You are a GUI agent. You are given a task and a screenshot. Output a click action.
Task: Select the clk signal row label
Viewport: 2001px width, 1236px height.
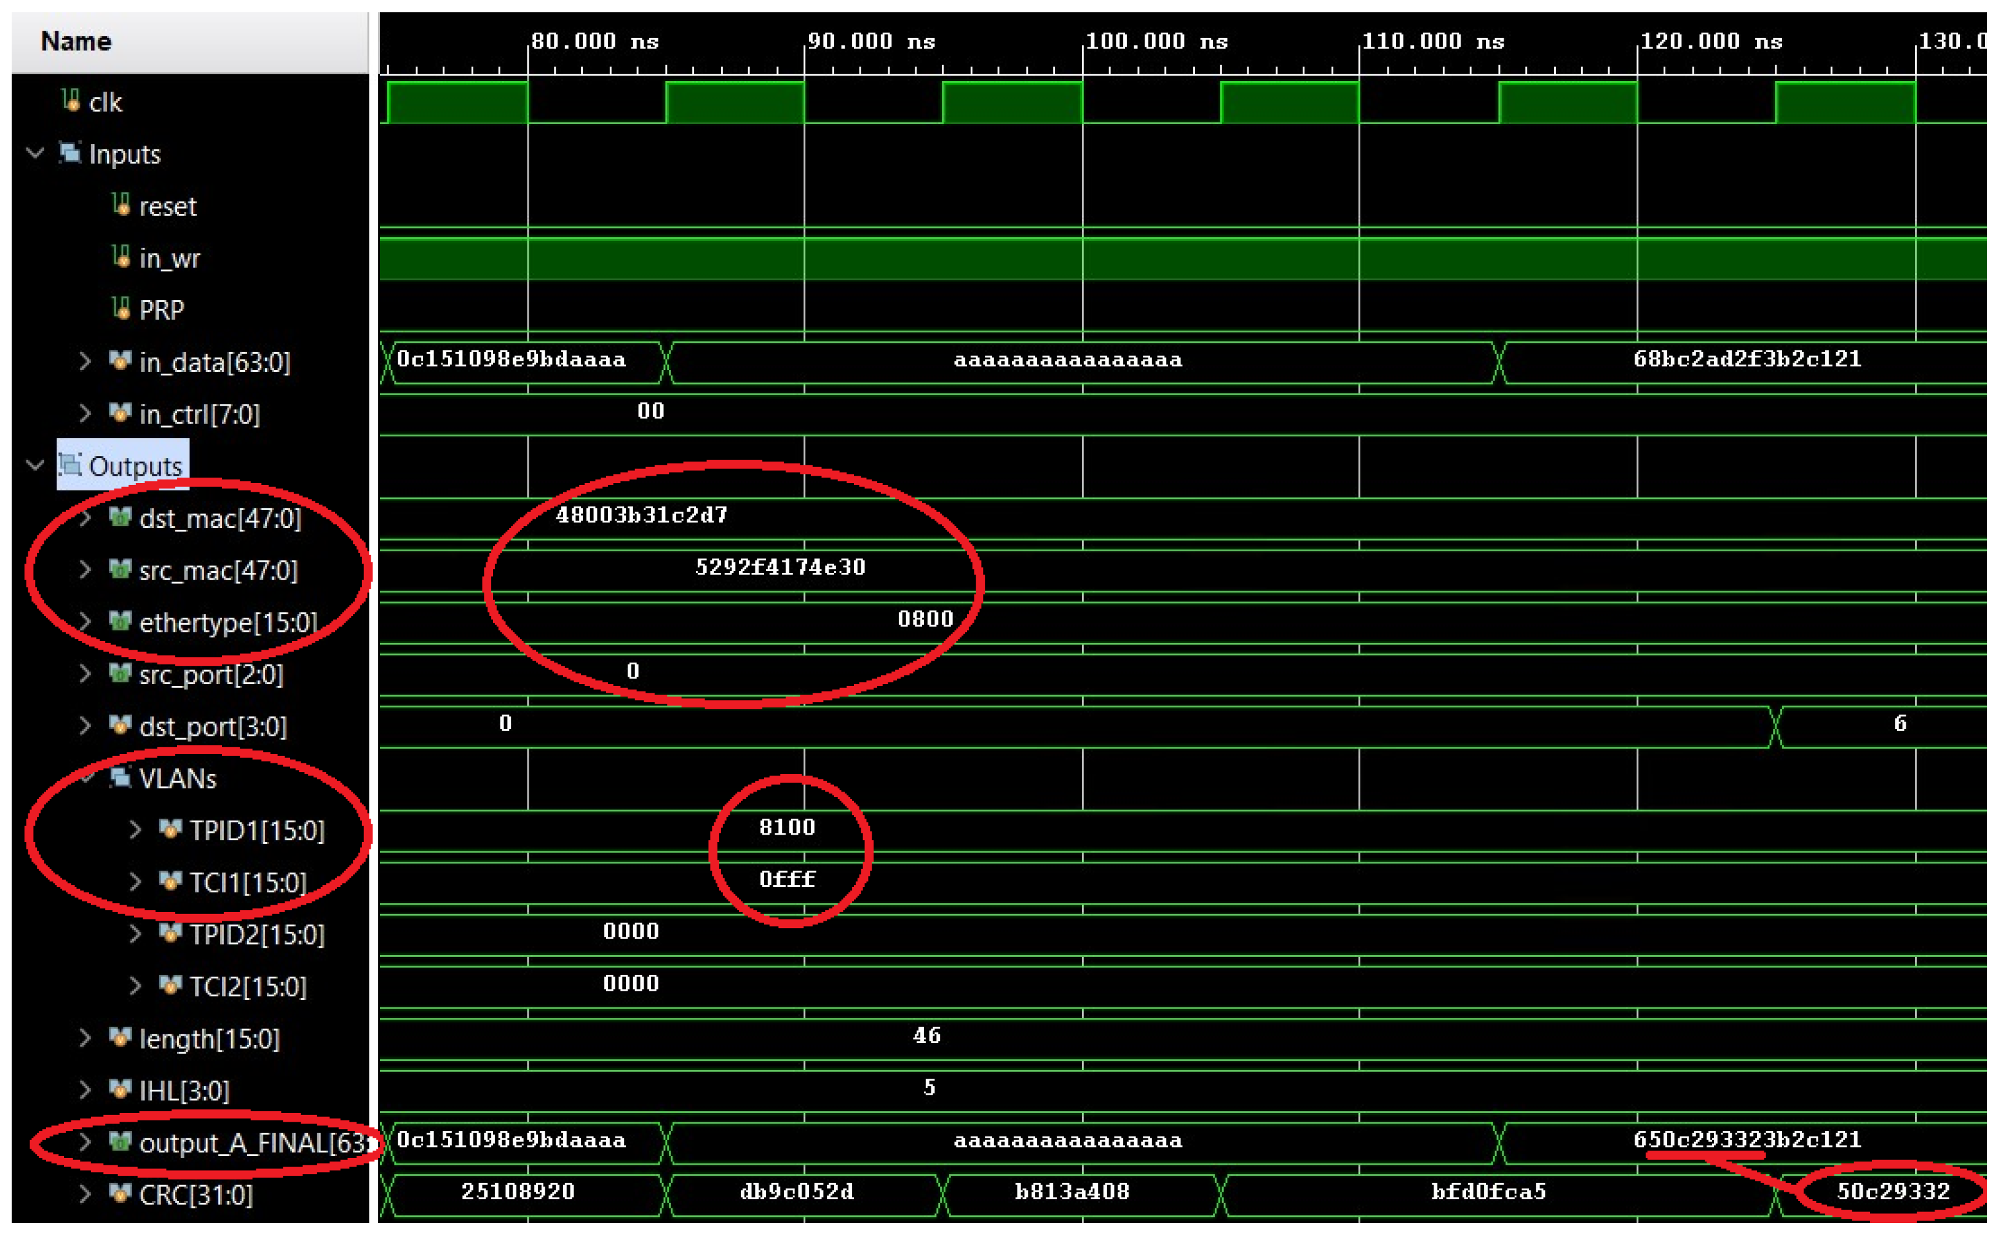click(106, 102)
